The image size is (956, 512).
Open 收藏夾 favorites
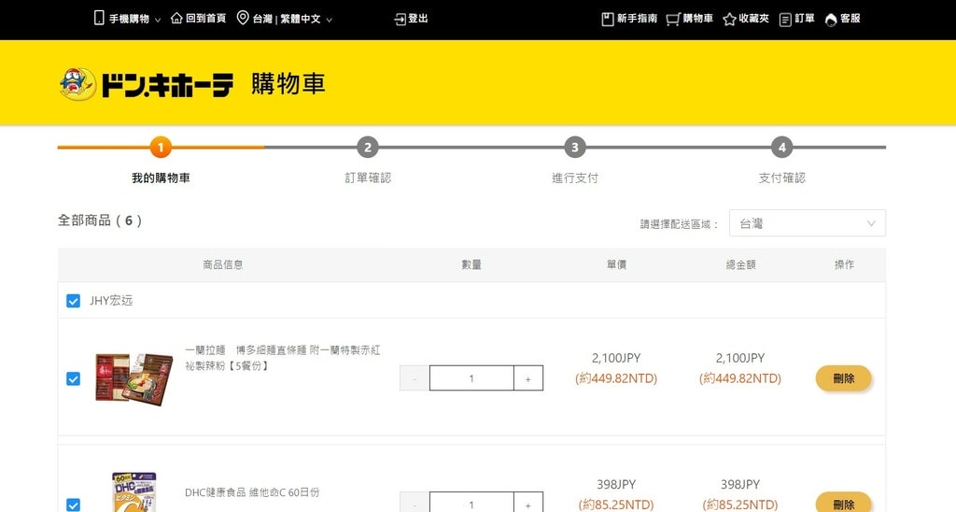753,19
